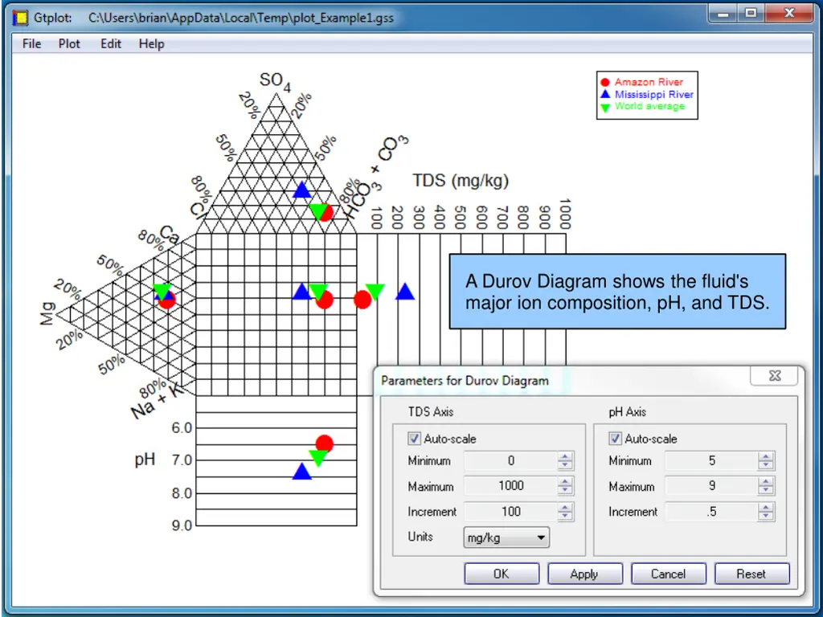Viewport: 823px width, 617px height.
Task: Click the TDS Axis Increment field
Action: (510, 512)
